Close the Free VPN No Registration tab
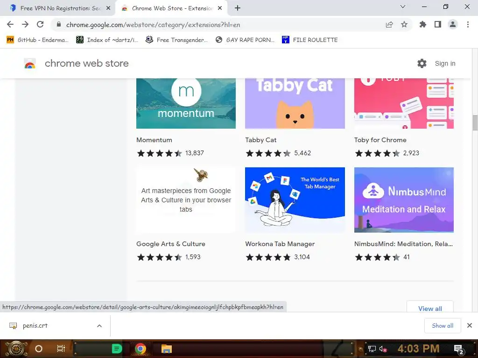 [x=108, y=8]
